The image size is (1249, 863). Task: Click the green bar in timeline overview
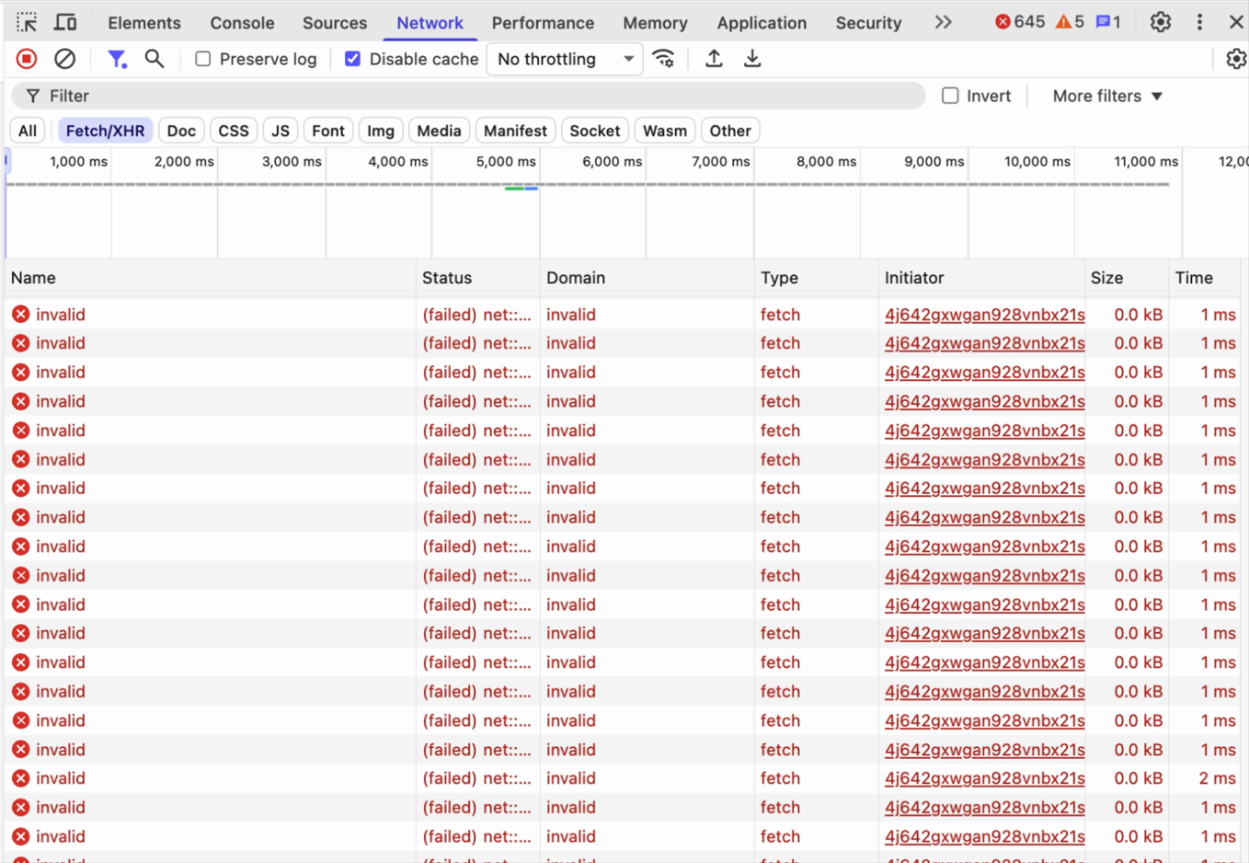[x=513, y=188]
